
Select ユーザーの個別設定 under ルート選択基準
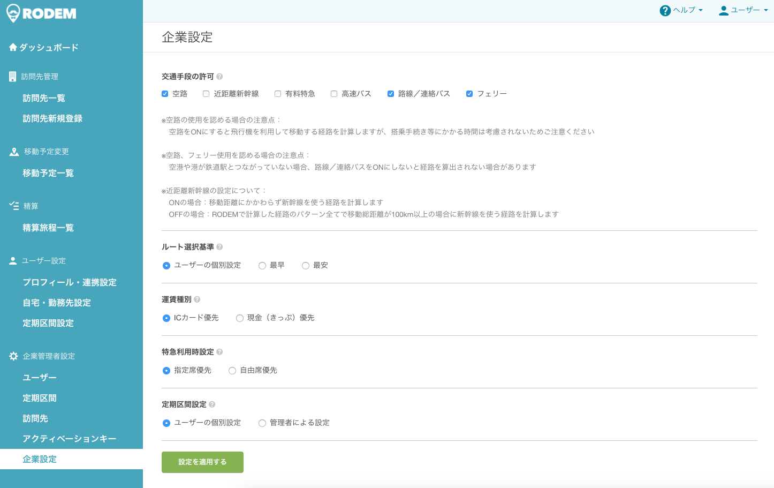pos(166,266)
